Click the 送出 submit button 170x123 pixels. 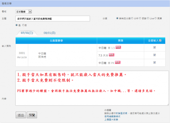click(21, 115)
